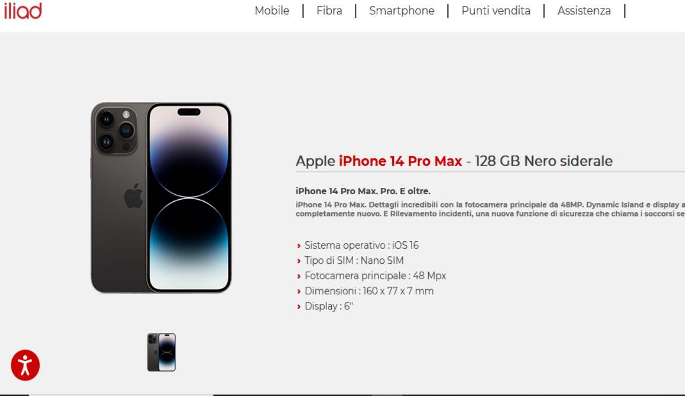This screenshot has width=685, height=396.
Task: Click the red arrow beside Tipo di SIM
Action: coord(299,261)
